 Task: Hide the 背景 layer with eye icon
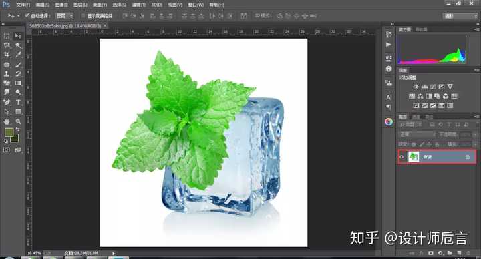[x=402, y=157]
